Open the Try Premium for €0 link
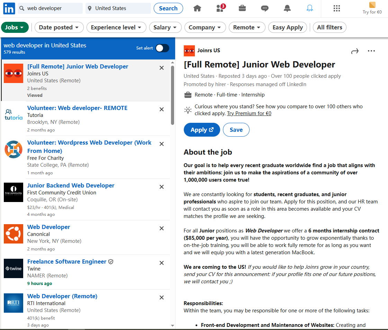The width and height of the screenshot is (388, 330). 249,113
